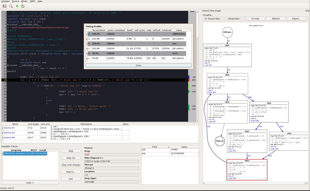Viewport: 310px width, 191px height.
Task: Click the Step x10 button
Action: pos(71,158)
